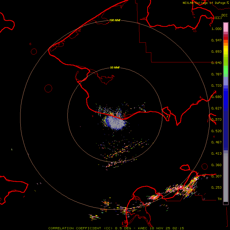Click the 100 NMI range ring label
This screenshot has height=230, width=230.
pos(115,20)
